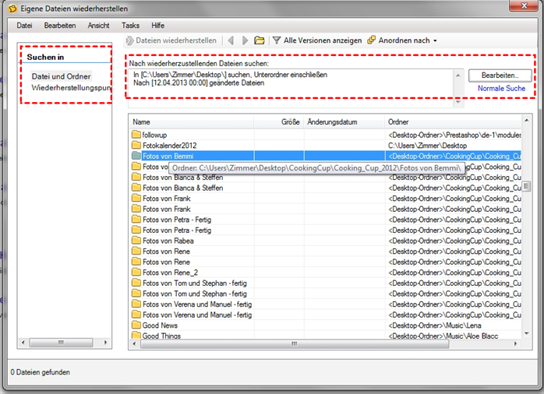Open the Datei menu
Viewport: 544px width, 394px height.
click(x=24, y=25)
